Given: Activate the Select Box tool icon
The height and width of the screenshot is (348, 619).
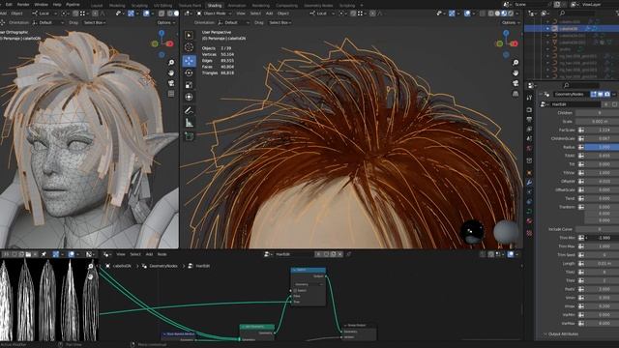Looking at the screenshot, I should pyautogui.click(x=190, y=35).
